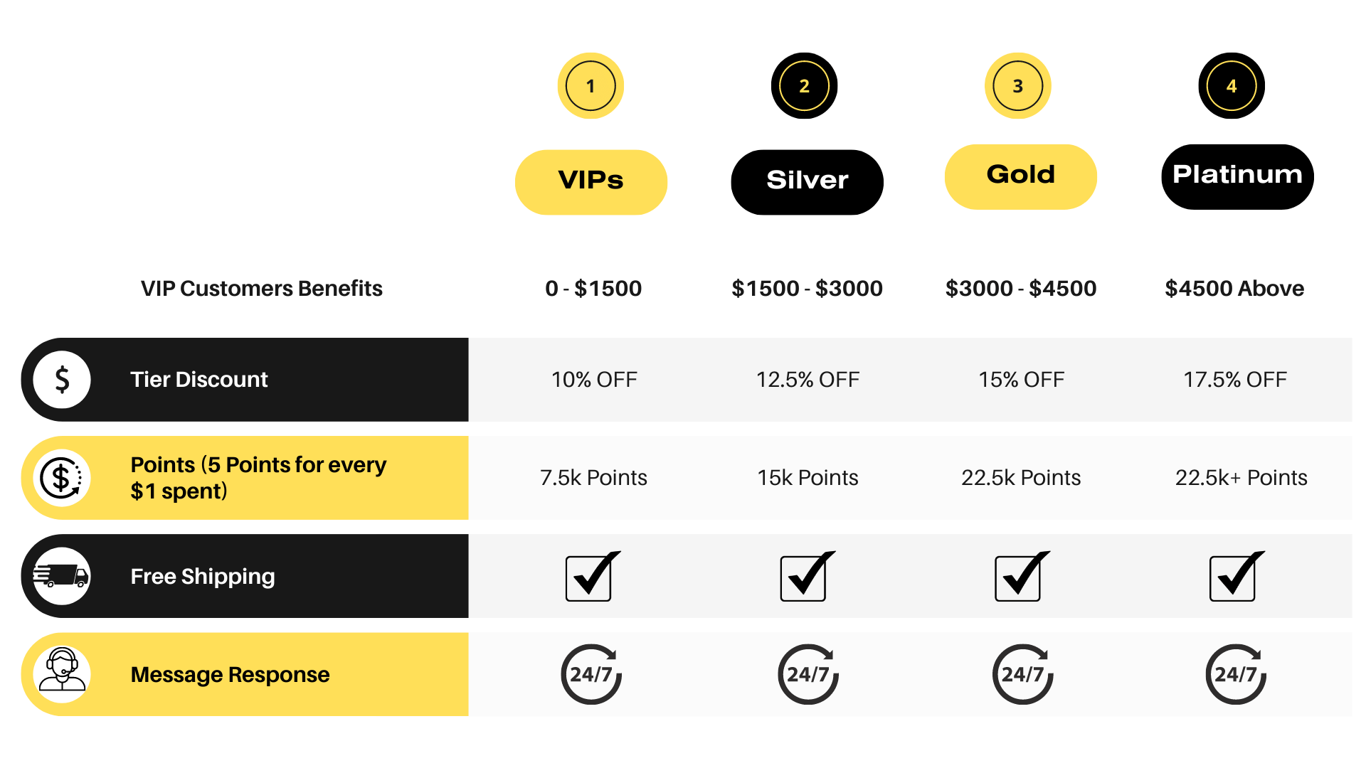Click the 24/7 icon under Silver column
1366x768 pixels.
click(808, 674)
